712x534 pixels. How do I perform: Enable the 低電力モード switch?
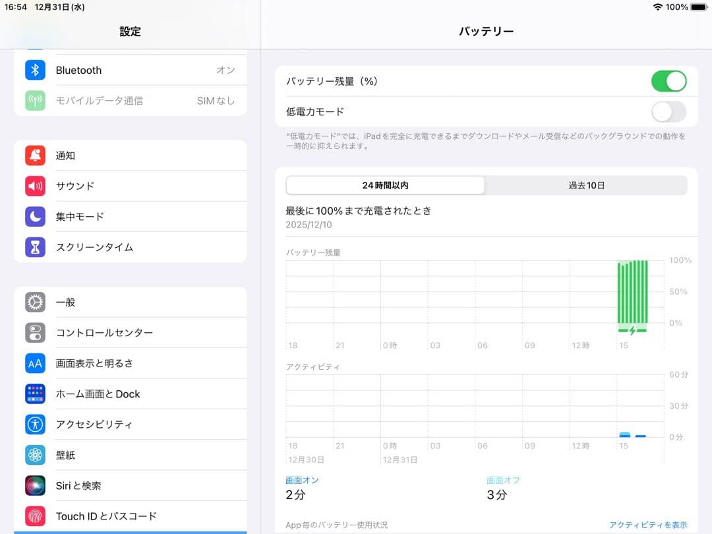[669, 111]
